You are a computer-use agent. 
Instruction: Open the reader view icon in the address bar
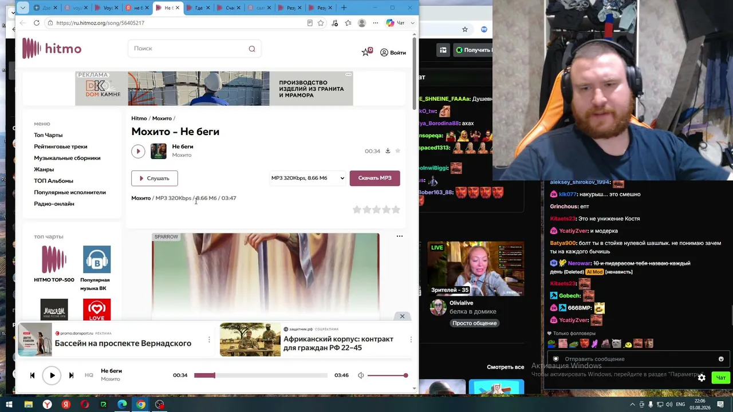pos(310,23)
